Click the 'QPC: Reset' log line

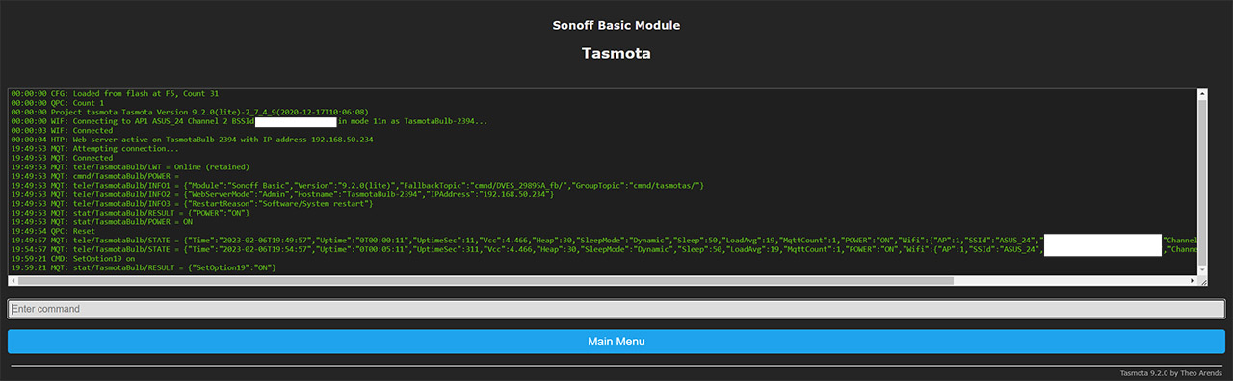pyautogui.click(x=52, y=231)
